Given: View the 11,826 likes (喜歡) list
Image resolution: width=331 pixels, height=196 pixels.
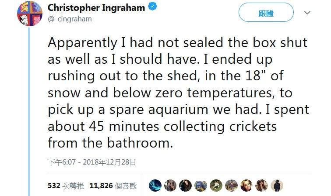Looking at the screenshot, I should pos(113,186).
